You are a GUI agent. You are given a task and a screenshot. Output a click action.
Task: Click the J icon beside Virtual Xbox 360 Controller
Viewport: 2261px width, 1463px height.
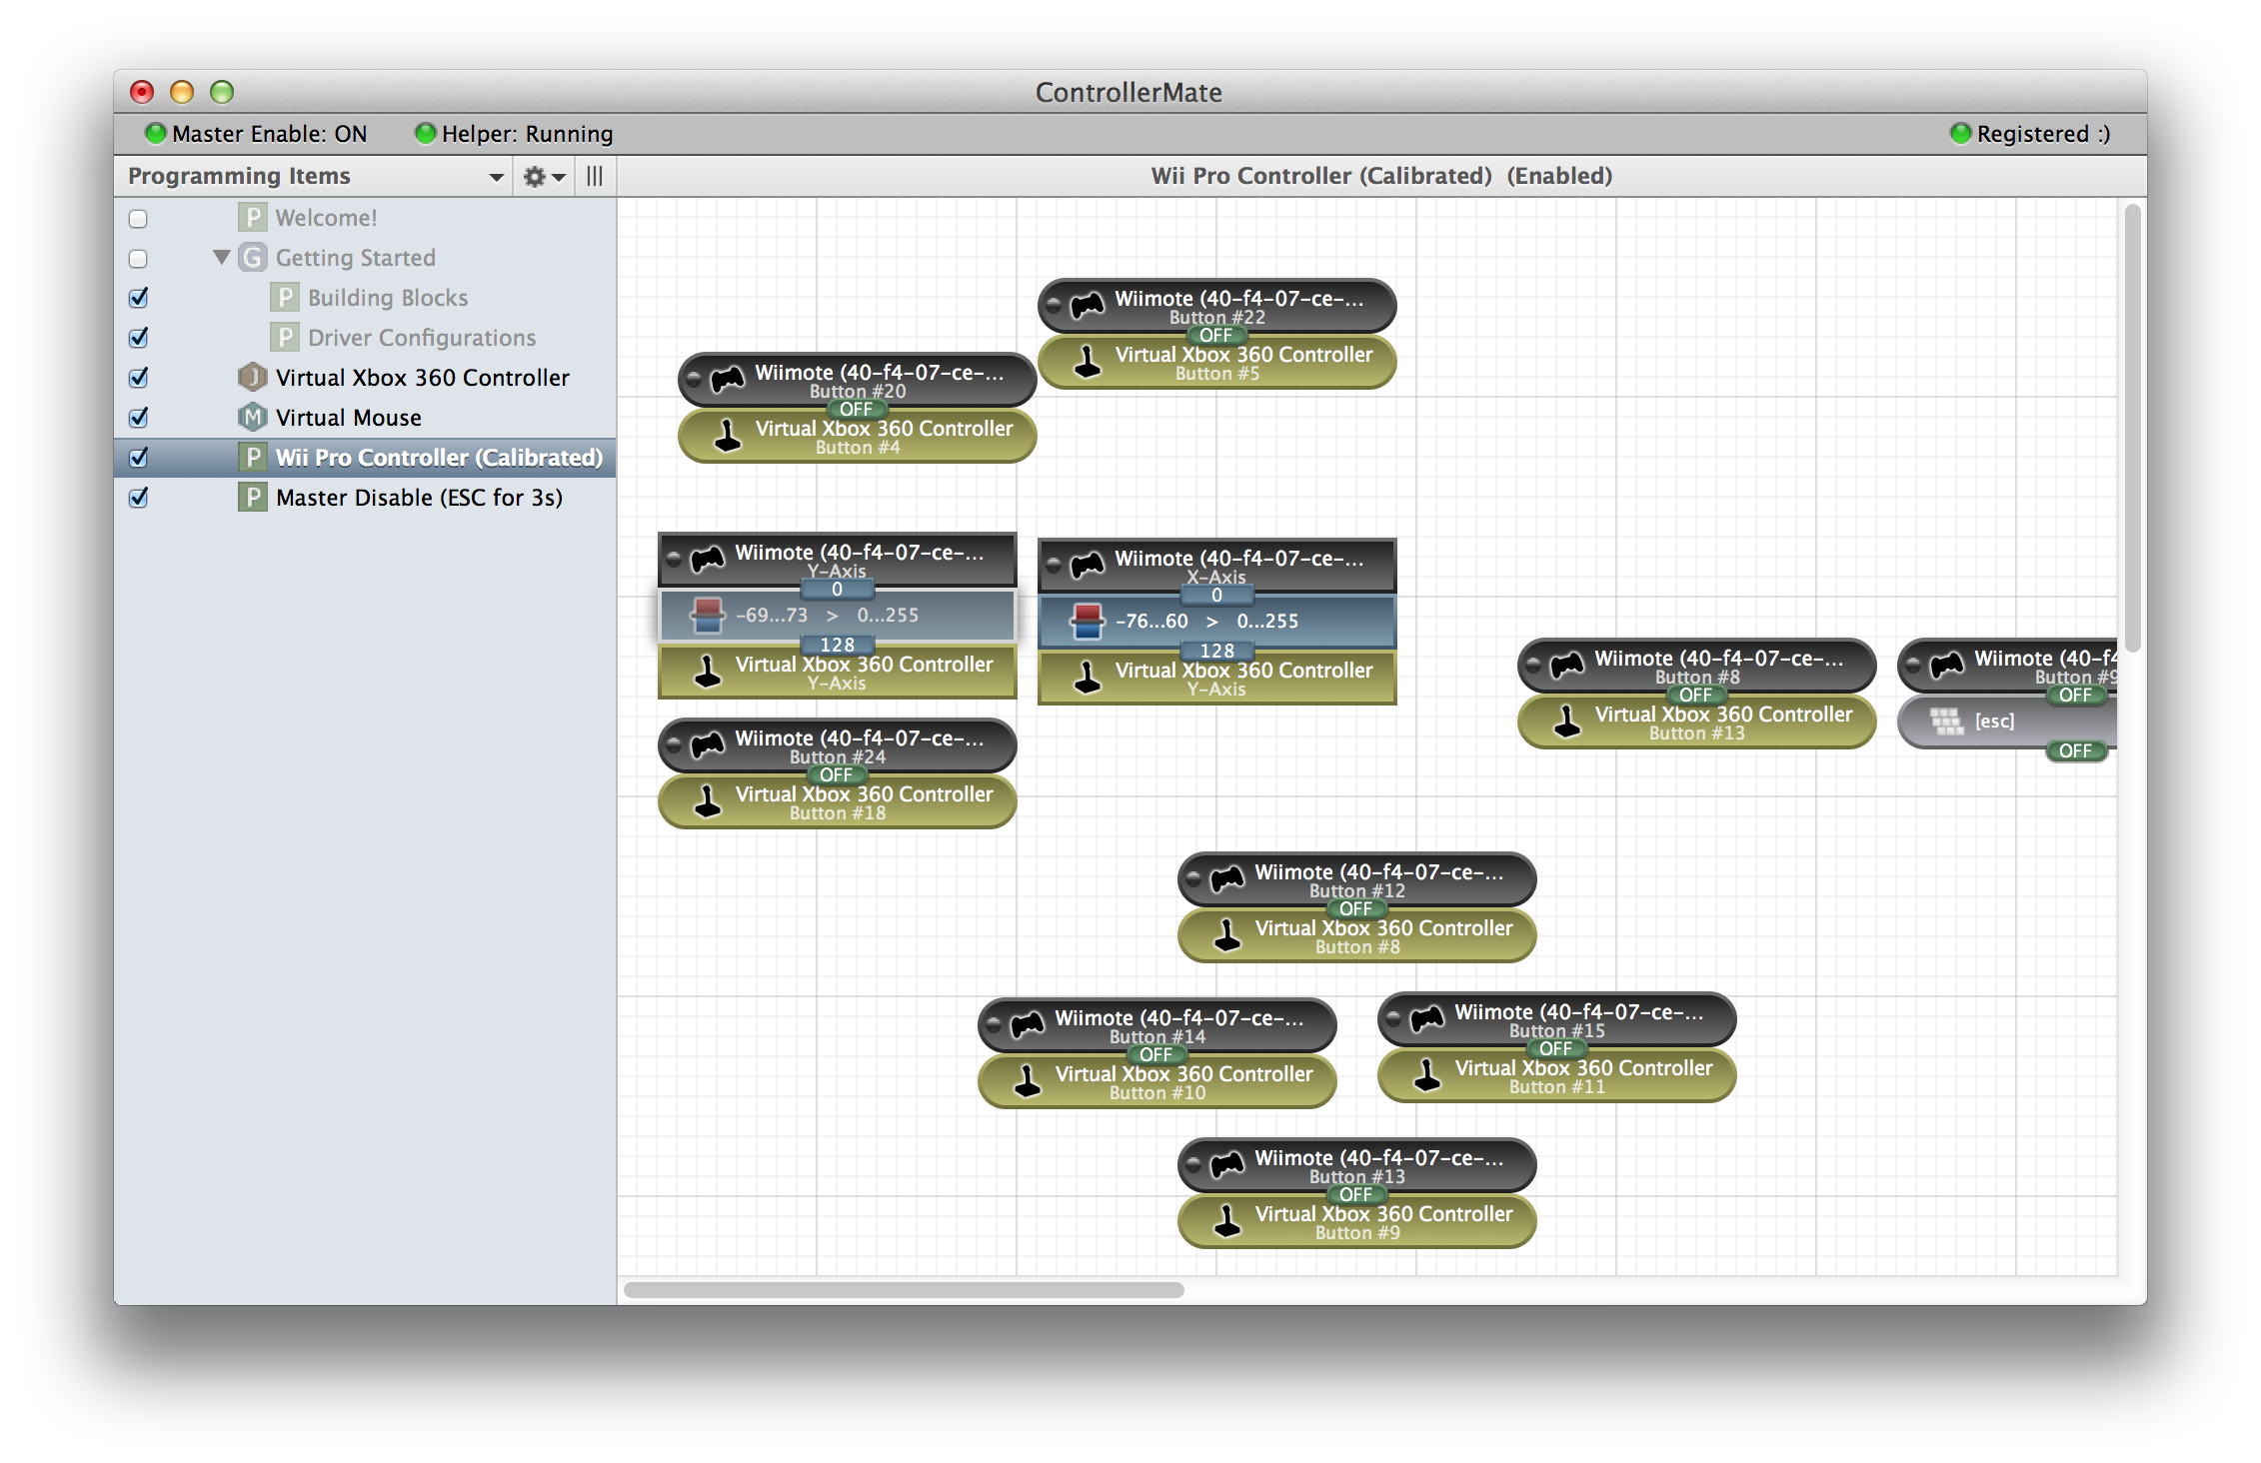point(252,378)
